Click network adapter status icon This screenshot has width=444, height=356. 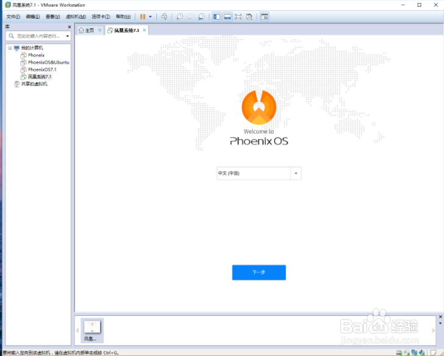414,352
